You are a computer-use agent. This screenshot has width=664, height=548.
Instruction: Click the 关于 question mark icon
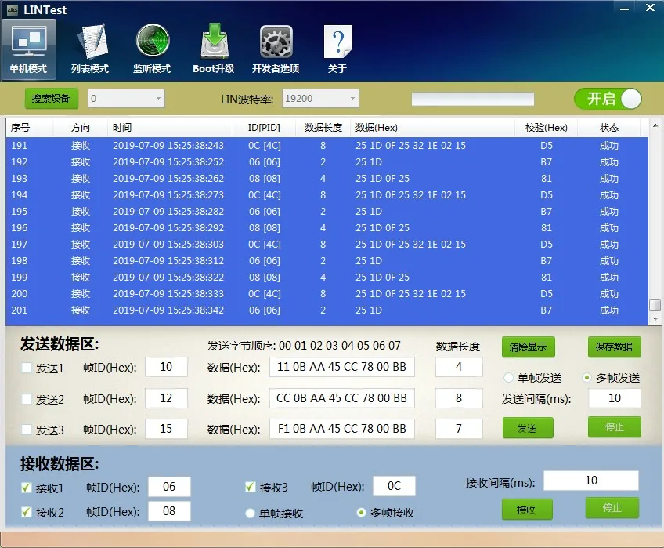[x=337, y=41]
